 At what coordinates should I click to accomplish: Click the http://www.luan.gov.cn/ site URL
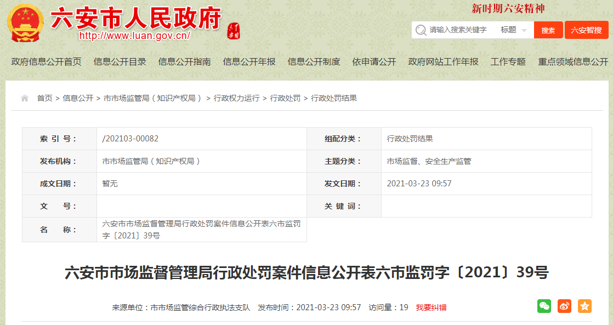coord(134,36)
